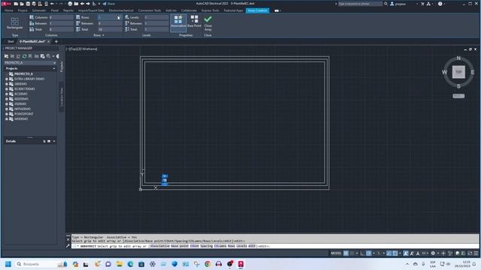
Task: Expand the IECDEMO project node
Action: coord(7,94)
